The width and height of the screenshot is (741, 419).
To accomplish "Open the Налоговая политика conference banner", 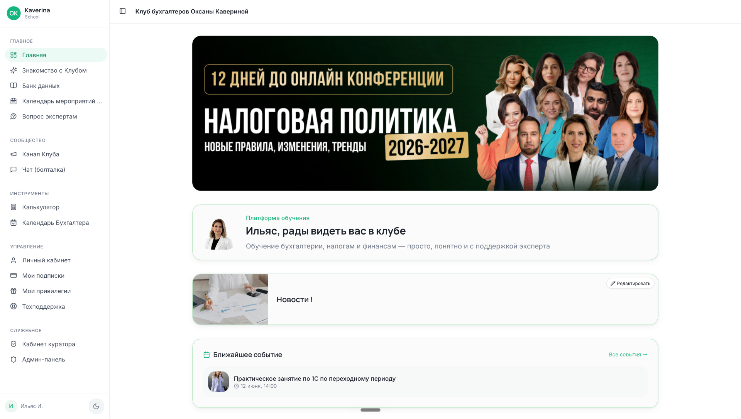I will pyautogui.click(x=425, y=113).
